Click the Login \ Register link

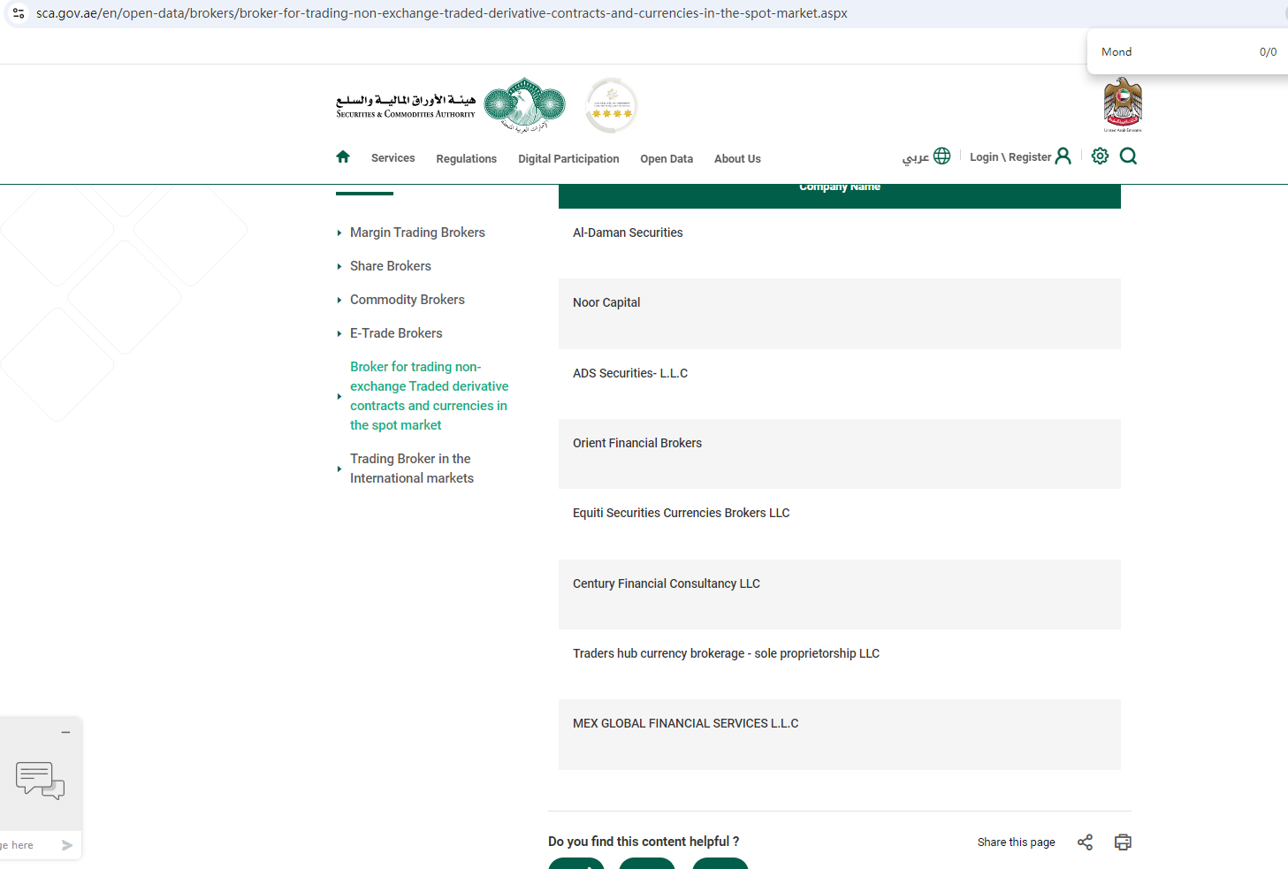[1020, 156]
